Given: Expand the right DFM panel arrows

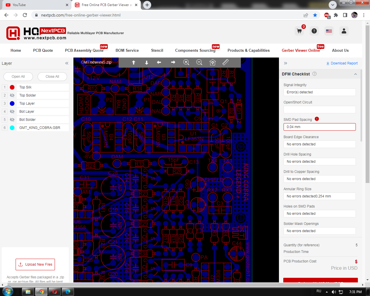Looking at the screenshot, I should click(286, 63).
